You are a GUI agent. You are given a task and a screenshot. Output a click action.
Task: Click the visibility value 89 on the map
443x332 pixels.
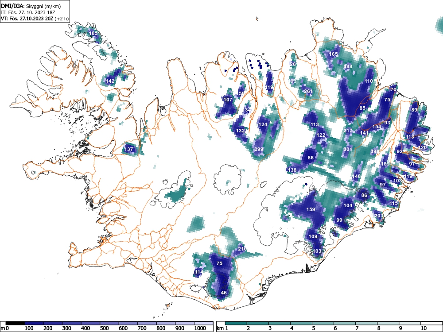(x=414, y=110)
